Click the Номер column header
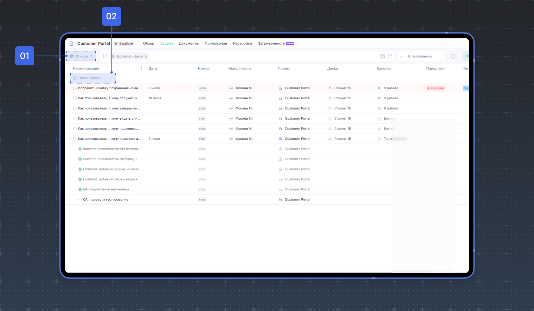Image resolution: width=534 pixels, height=311 pixels. (204, 69)
